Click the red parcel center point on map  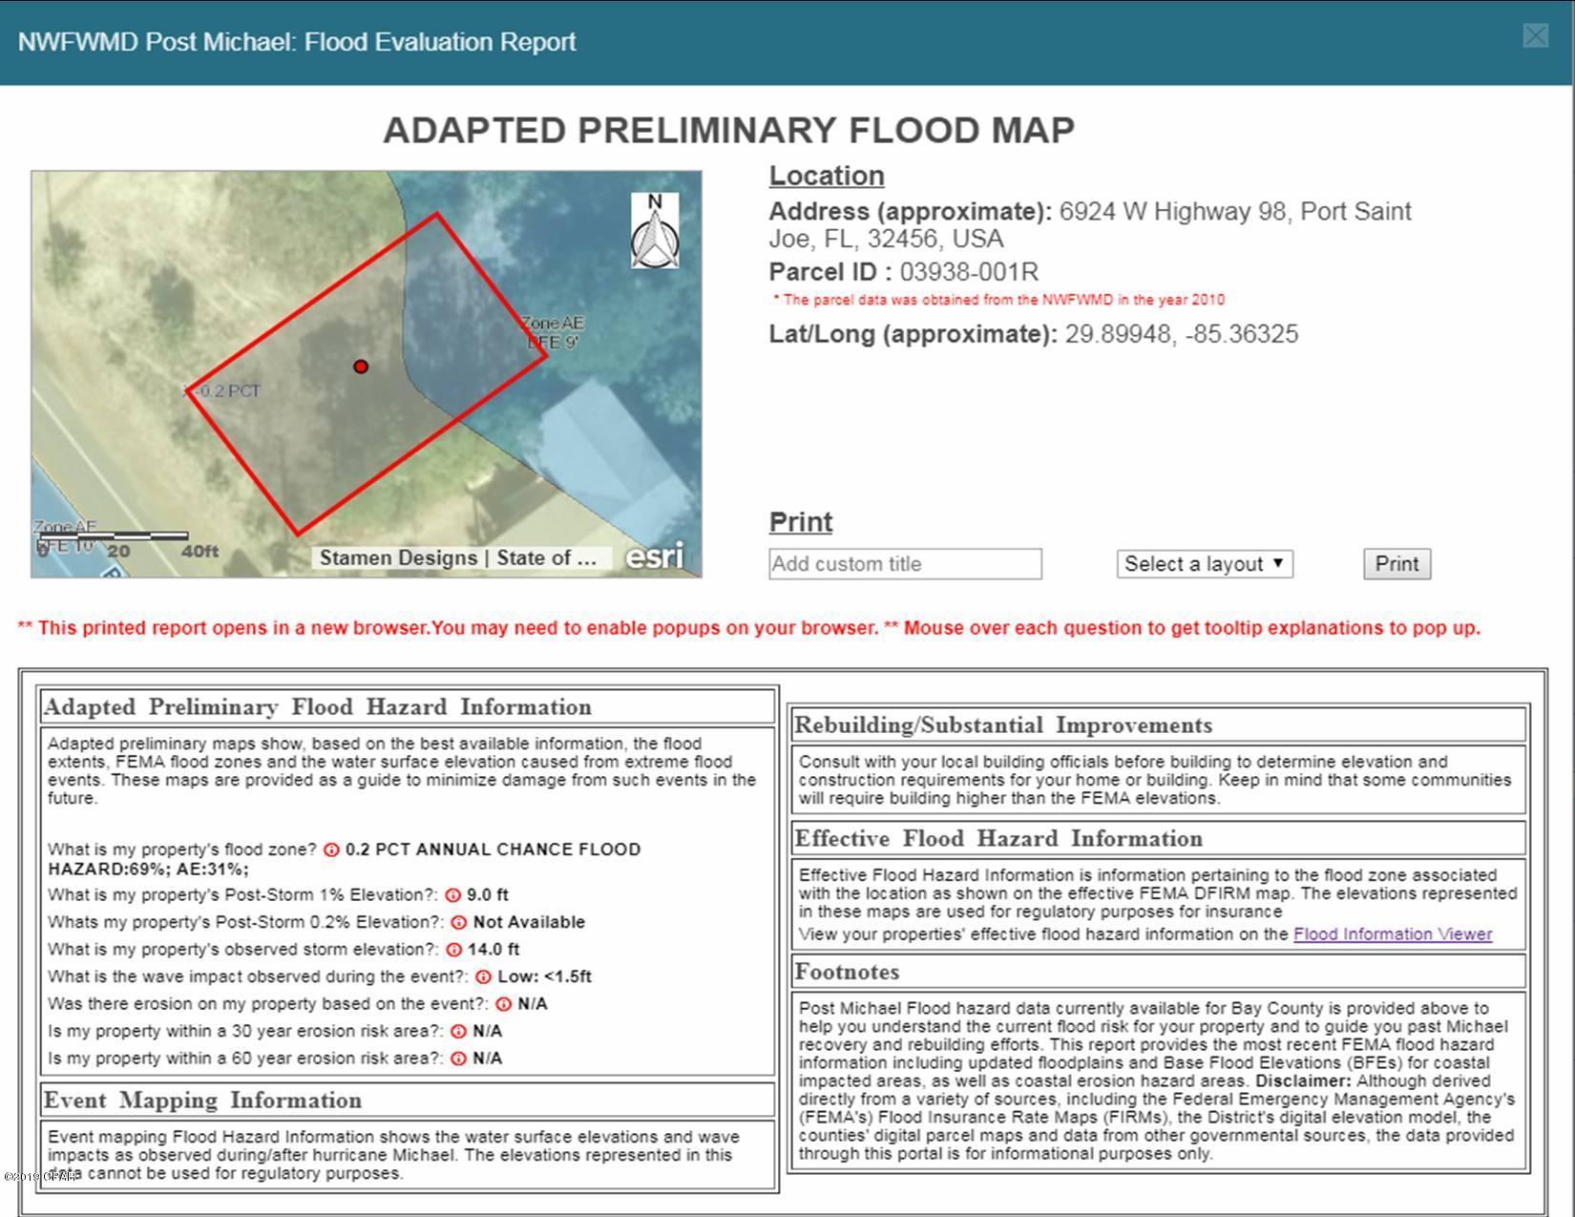point(361,367)
